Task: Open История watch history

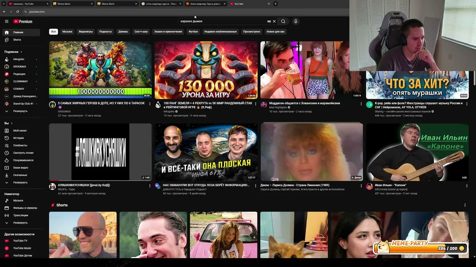Action: coord(20,138)
